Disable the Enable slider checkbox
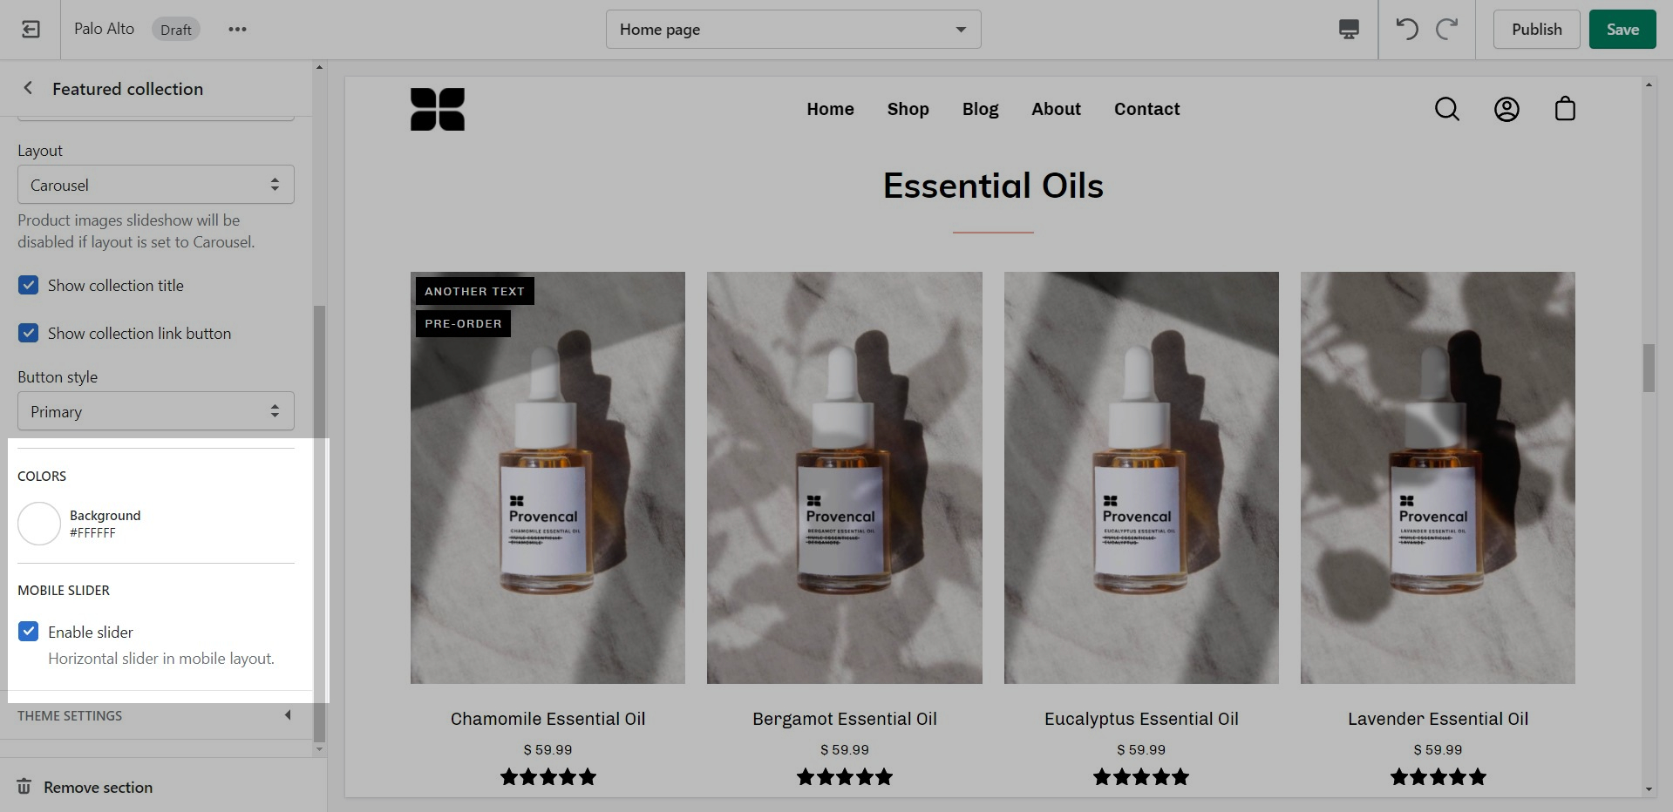 pos(29,632)
